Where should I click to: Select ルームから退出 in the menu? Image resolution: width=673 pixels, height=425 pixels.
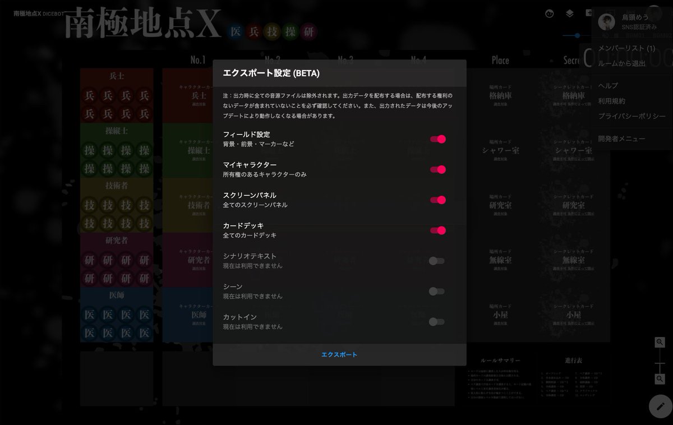click(x=622, y=63)
